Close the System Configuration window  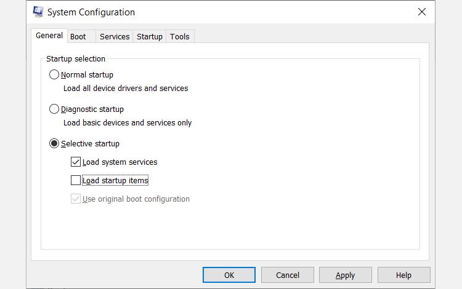pyautogui.click(x=422, y=12)
